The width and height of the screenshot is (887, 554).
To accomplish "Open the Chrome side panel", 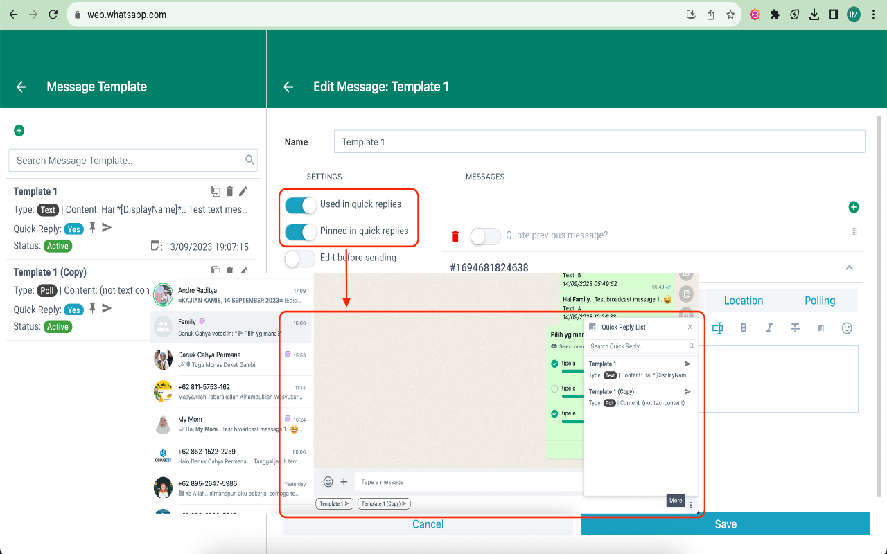I will point(834,14).
